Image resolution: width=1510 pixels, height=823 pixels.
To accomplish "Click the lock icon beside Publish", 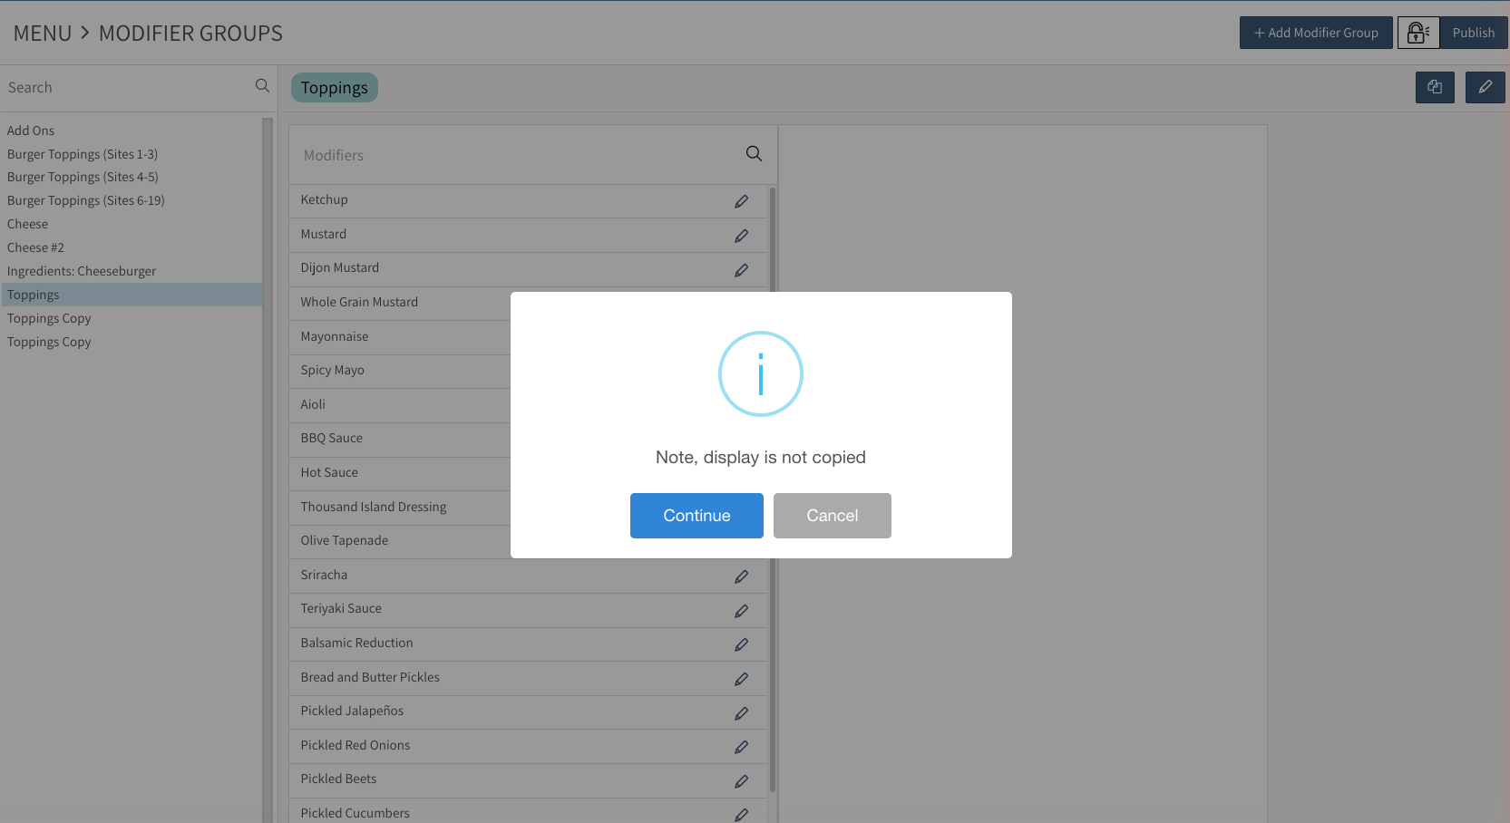I will [x=1418, y=33].
